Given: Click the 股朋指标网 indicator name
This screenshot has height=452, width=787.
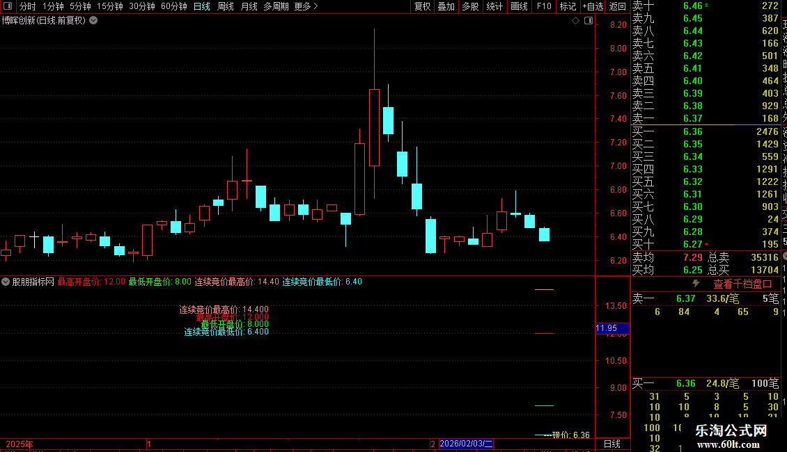Looking at the screenshot, I should click(x=33, y=282).
